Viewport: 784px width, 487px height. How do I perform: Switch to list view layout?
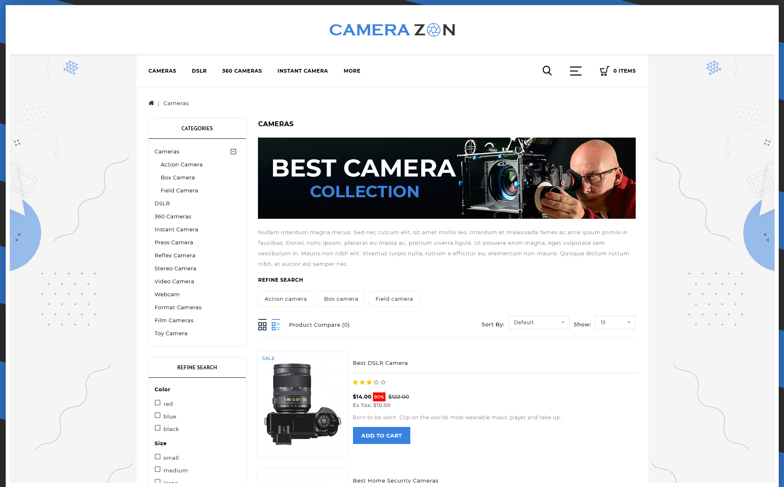(276, 325)
